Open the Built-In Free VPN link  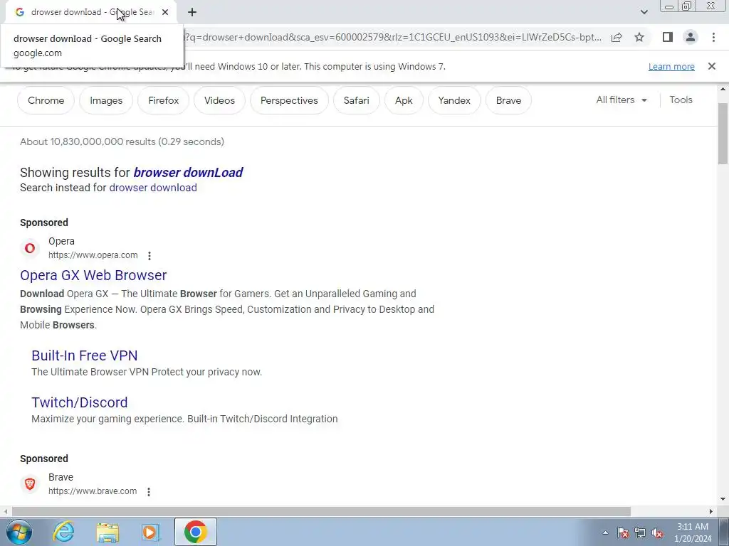pos(85,355)
